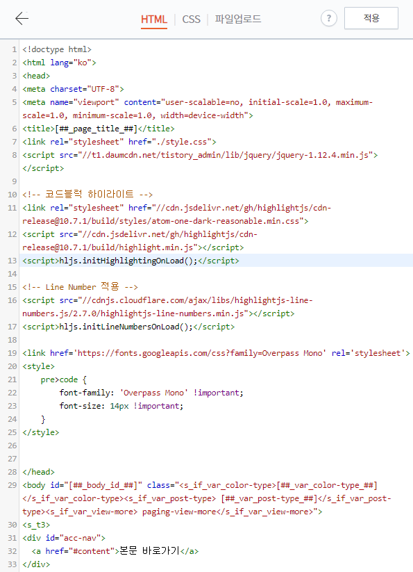The width and height of the screenshot is (413, 572).
Task: Place cursor on '<!doctype html>' line
Action: (57, 49)
